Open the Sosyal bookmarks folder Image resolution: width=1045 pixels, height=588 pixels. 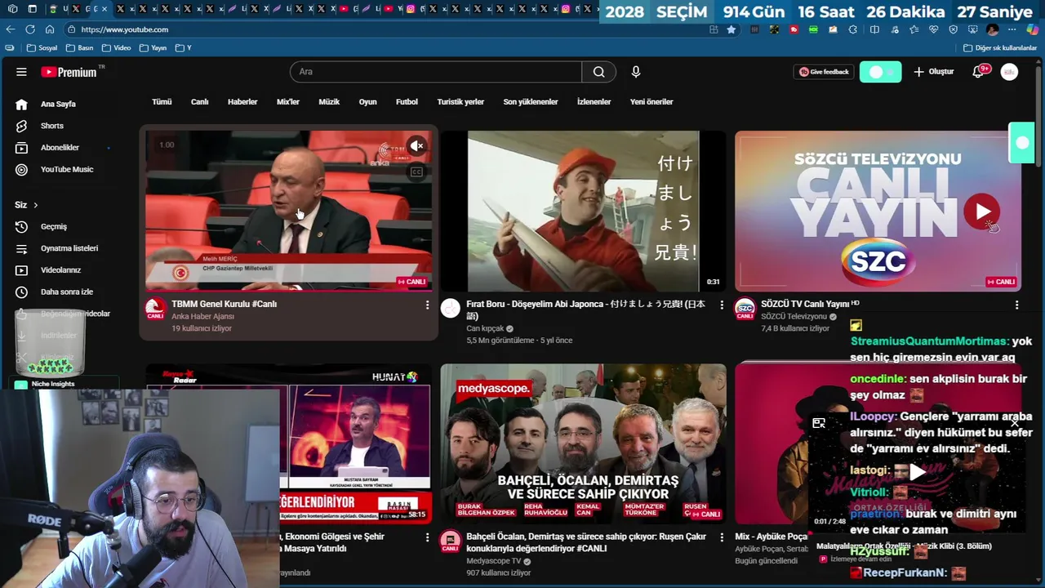pos(42,48)
